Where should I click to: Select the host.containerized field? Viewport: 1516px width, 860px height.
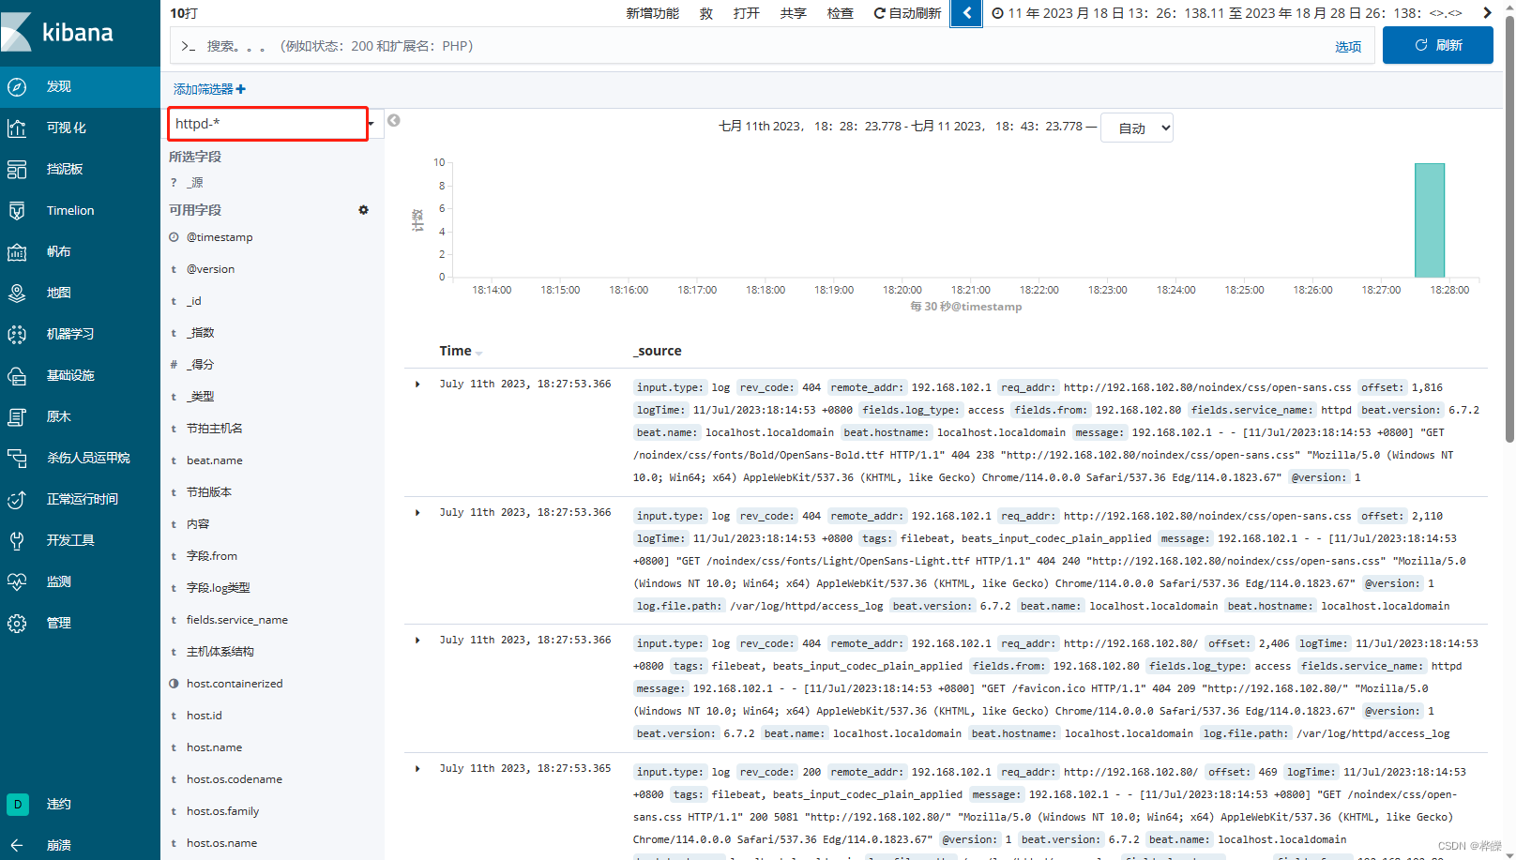[x=235, y=684]
